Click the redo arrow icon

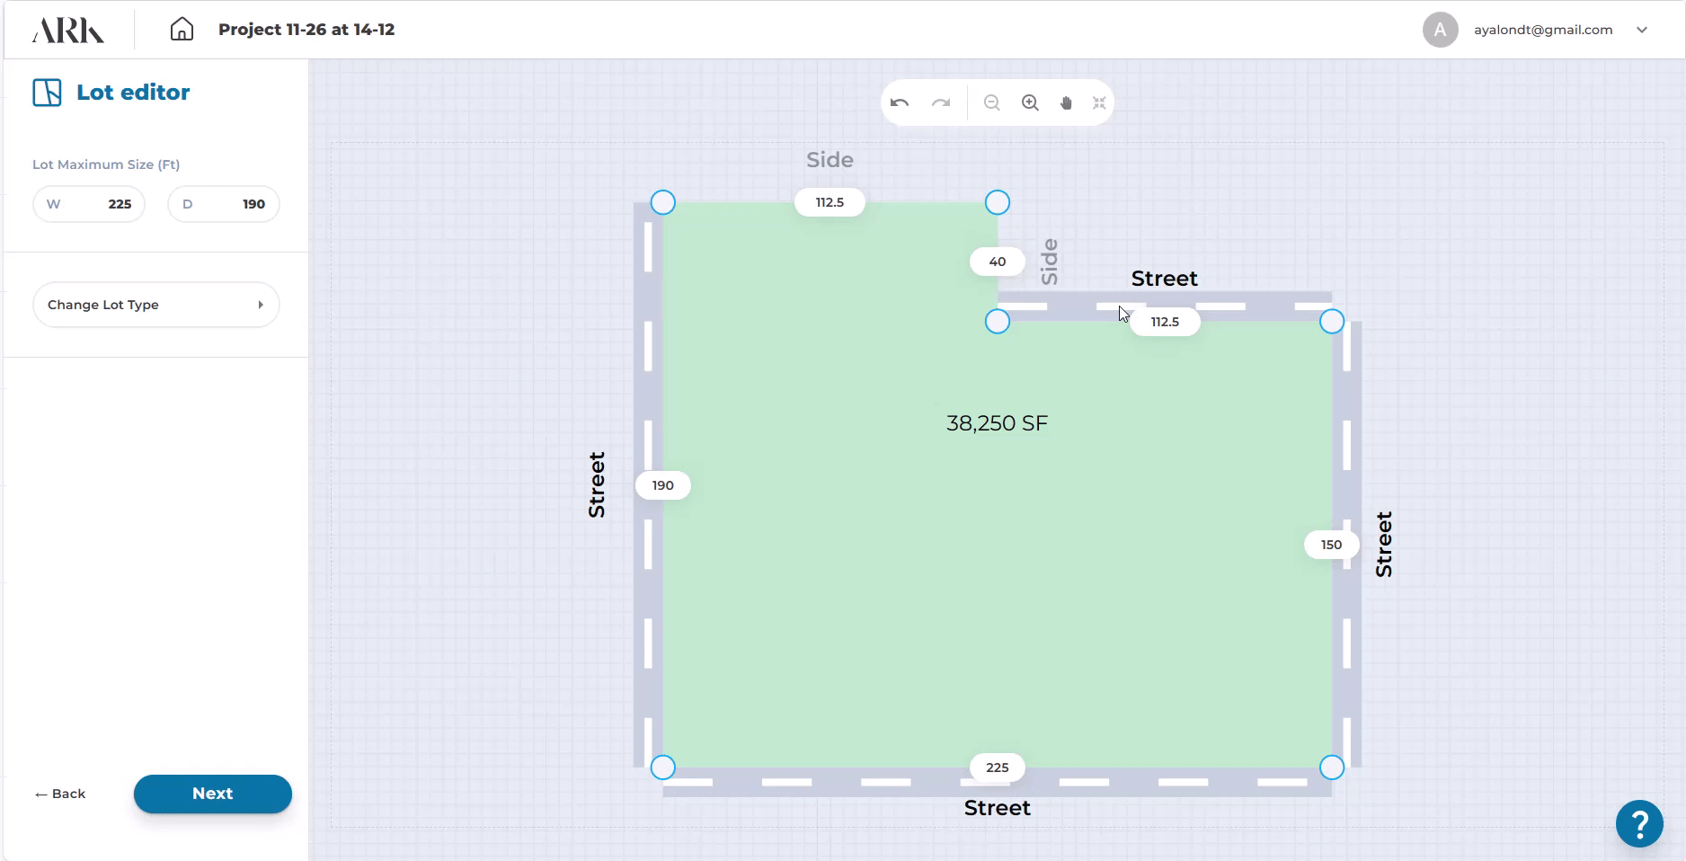tap(940, 102)
